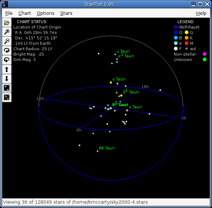
Task: Click the light blue B class legend dot
Action: [176, 38]
